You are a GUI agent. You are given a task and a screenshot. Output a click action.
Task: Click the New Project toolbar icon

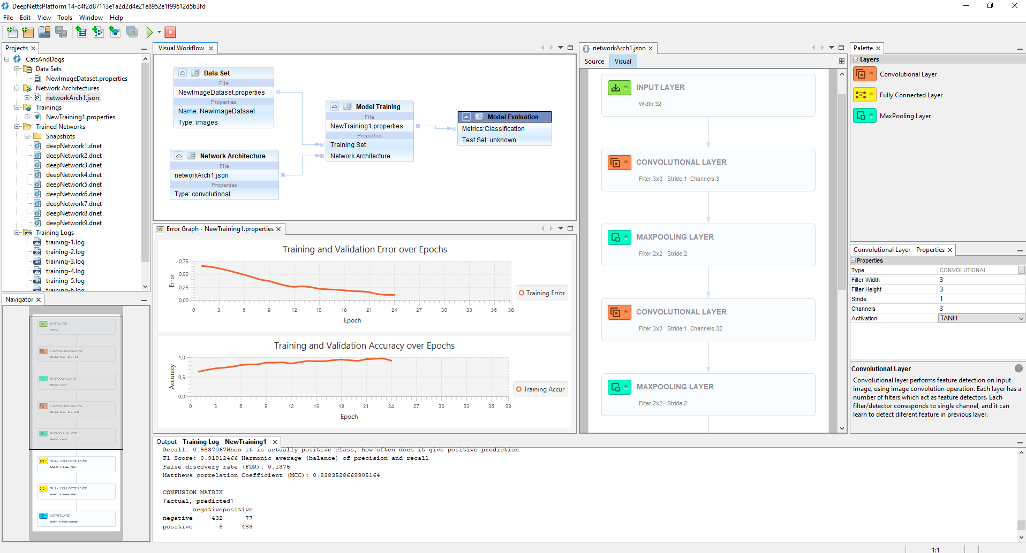28,32
